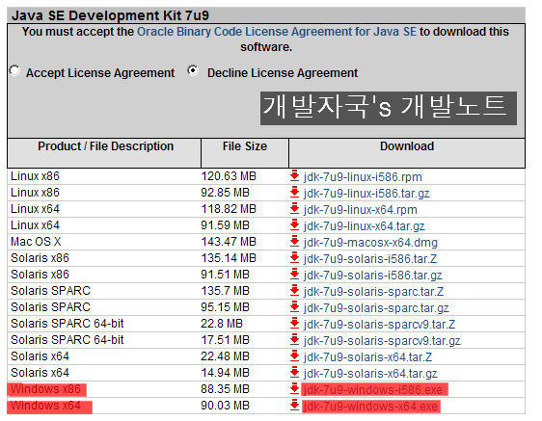
Task: Click the 14.94 MB file size
Action: point(225,372)
